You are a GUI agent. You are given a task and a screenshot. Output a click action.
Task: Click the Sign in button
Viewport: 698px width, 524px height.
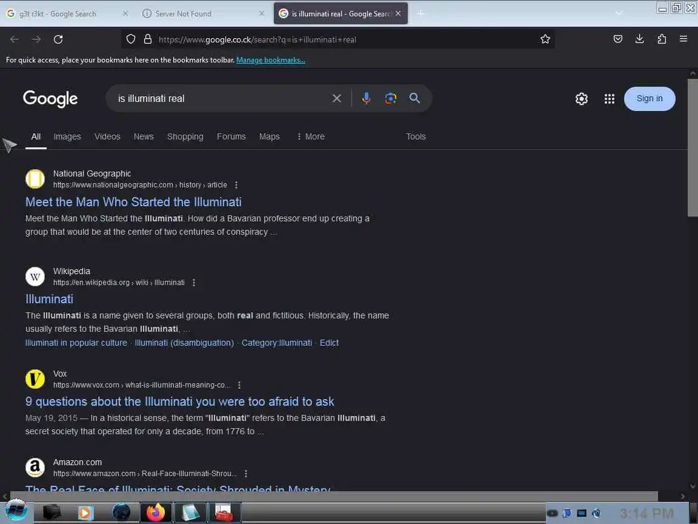pyautogui.click(x=650, y=99)
